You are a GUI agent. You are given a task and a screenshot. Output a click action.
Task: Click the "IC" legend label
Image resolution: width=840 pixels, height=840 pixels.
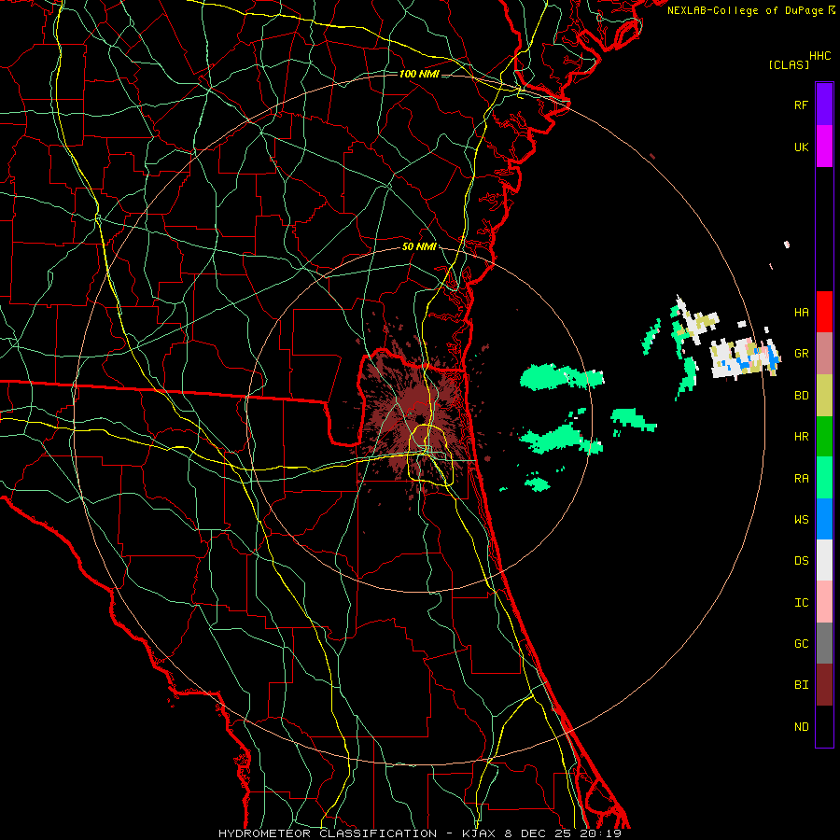coord(801,603)
